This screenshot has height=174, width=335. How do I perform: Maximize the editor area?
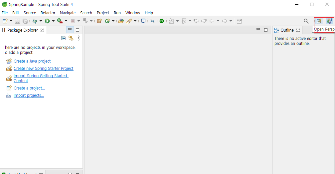coord(266,30)
